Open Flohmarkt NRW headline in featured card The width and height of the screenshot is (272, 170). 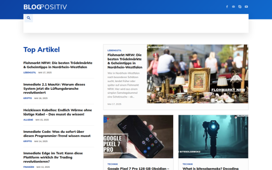click(x=125, y=61)
